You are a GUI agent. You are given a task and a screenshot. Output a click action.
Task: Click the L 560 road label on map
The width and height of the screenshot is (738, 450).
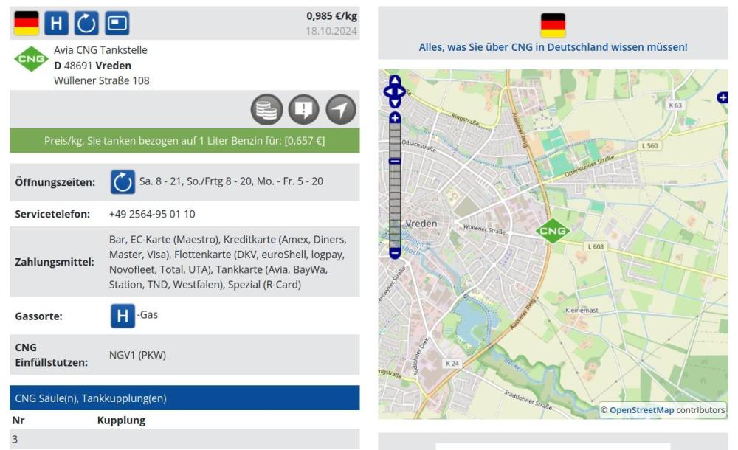(650, 146)
